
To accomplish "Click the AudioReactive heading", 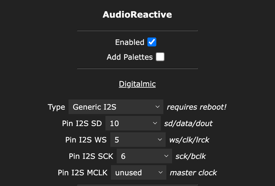I will tap(137, 14).
